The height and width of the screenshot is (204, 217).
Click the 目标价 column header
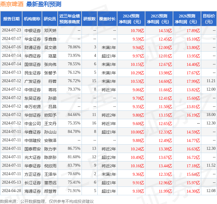pos(209,19)
